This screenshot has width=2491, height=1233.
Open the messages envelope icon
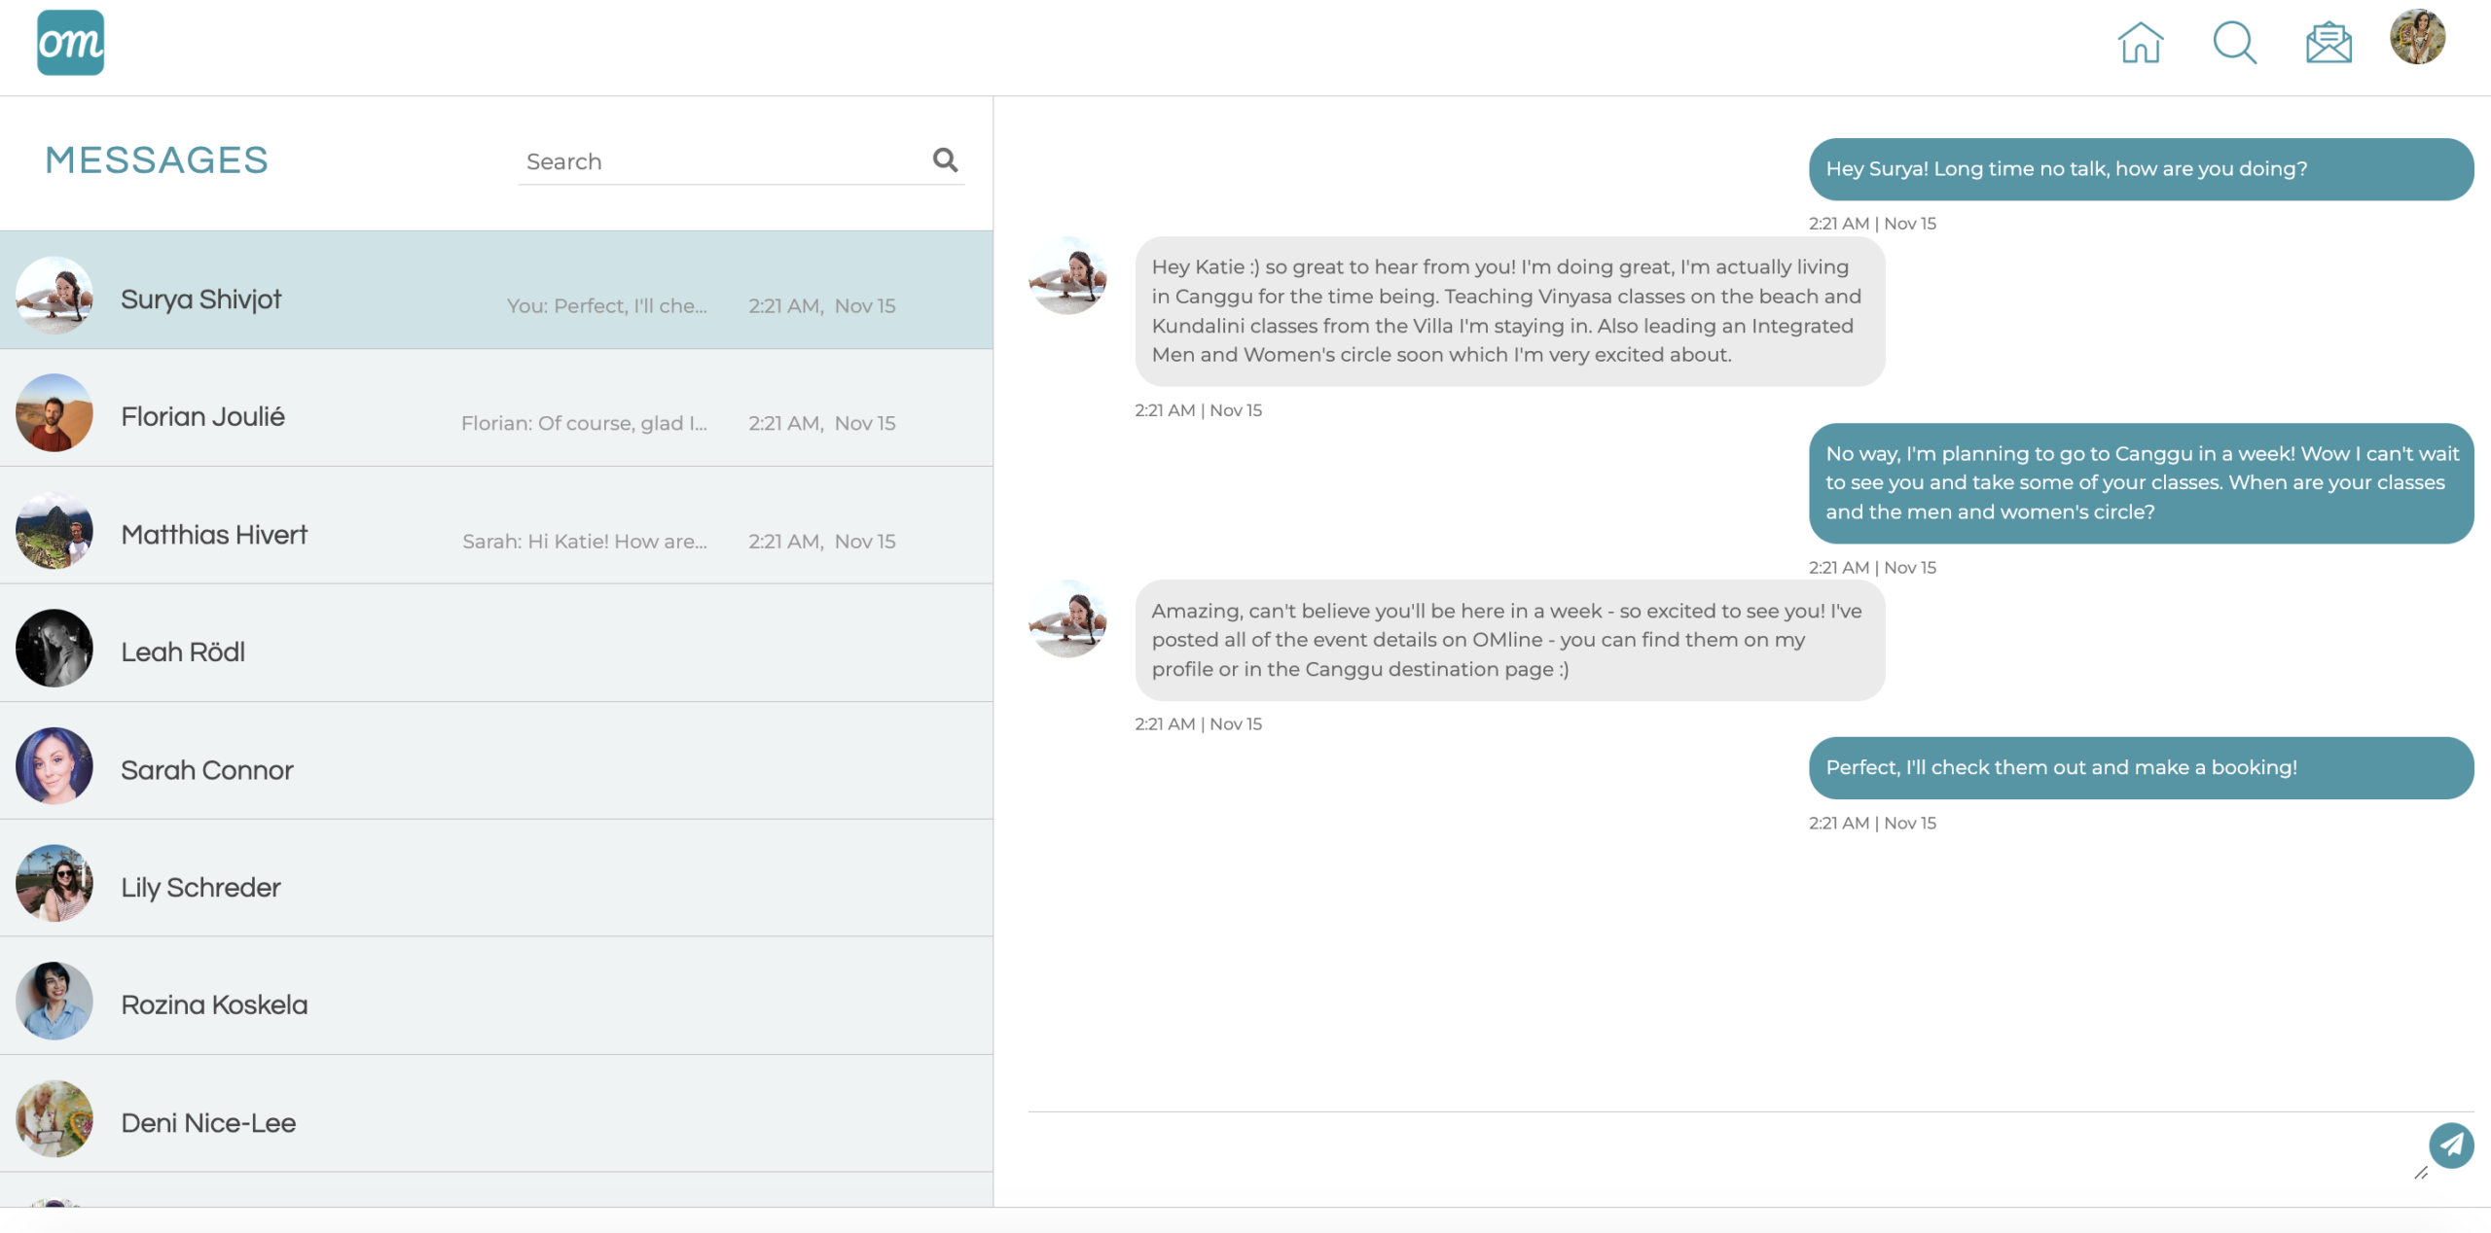pos(2329,43)
